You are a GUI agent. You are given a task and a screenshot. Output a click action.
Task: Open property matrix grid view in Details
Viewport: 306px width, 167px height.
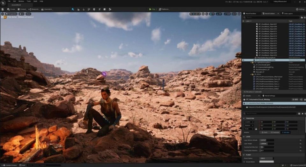(299, 114)
